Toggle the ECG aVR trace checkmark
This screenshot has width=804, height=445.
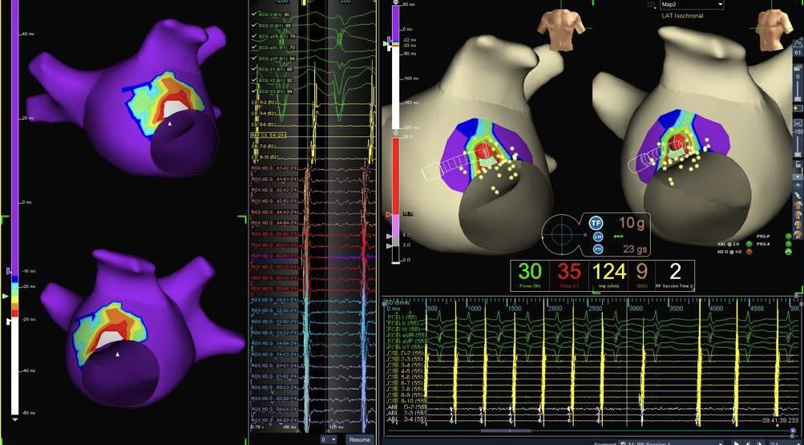[255, 36]
